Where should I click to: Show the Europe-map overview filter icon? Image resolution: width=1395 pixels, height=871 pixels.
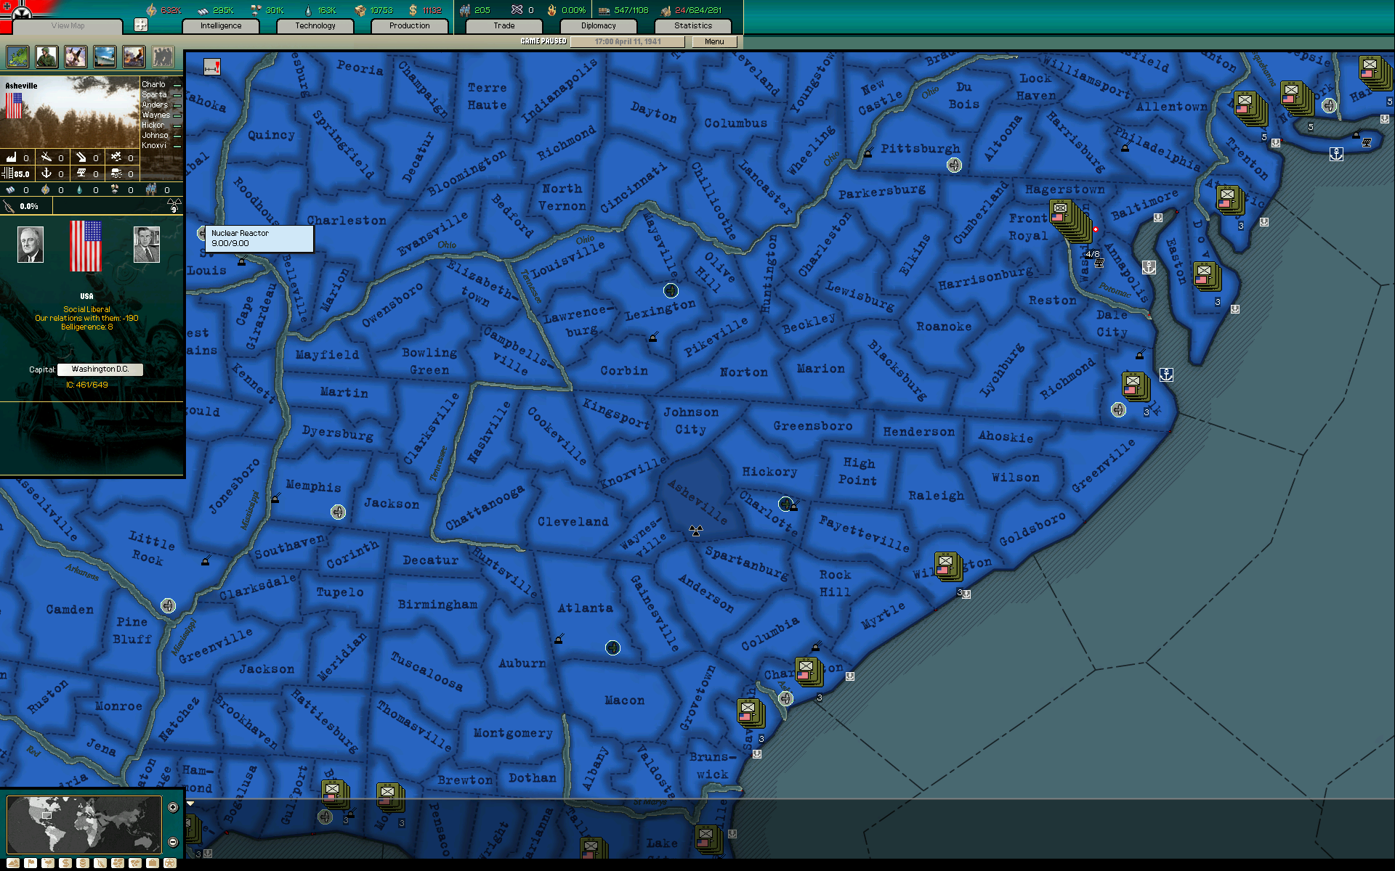[x=17, y=57]
